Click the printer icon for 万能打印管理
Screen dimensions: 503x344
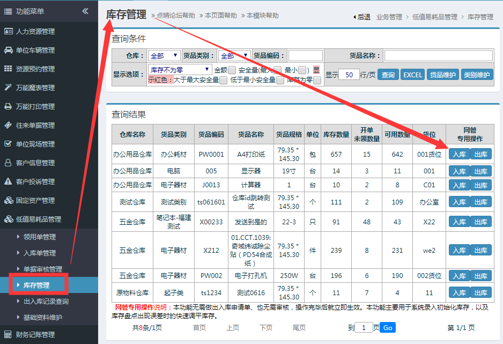[x=8, y=106]
